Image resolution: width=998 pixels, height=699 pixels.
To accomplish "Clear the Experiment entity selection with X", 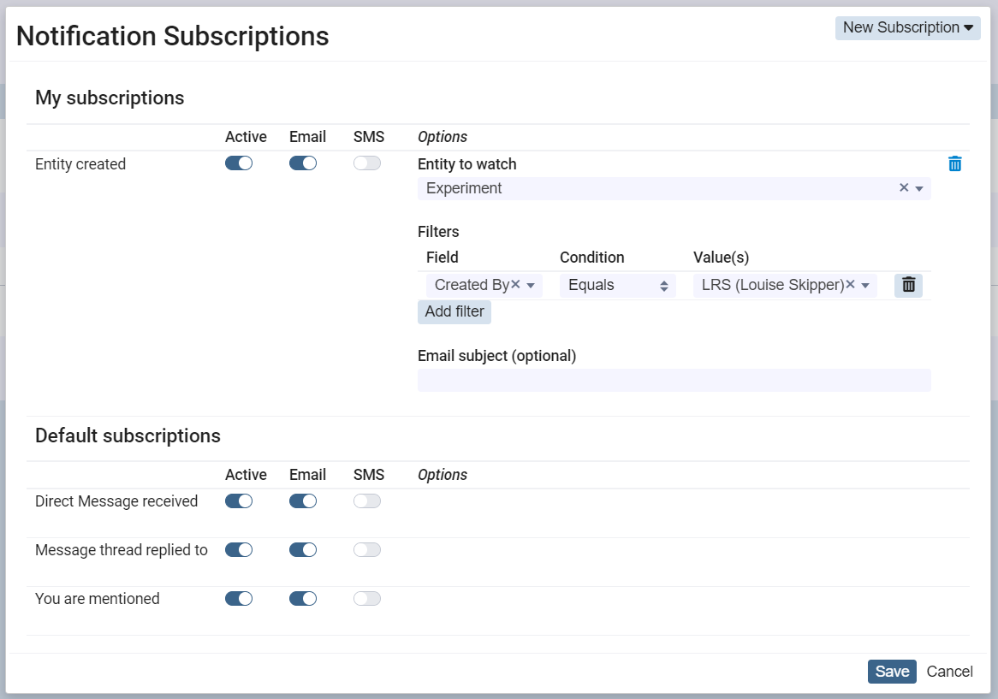I will [x=904, y=188].
